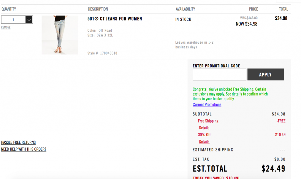Viewport: 301px width, 179px height.
Task: Open the 501 CT Jeans for Women title
Action: [x=115, y=19]
